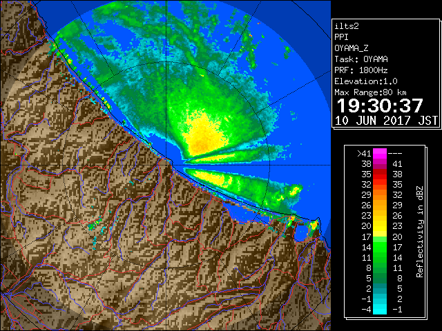442x331 pixels.
Task: Select the 'Task: OYAMA' line
Action: pos(361,59)
